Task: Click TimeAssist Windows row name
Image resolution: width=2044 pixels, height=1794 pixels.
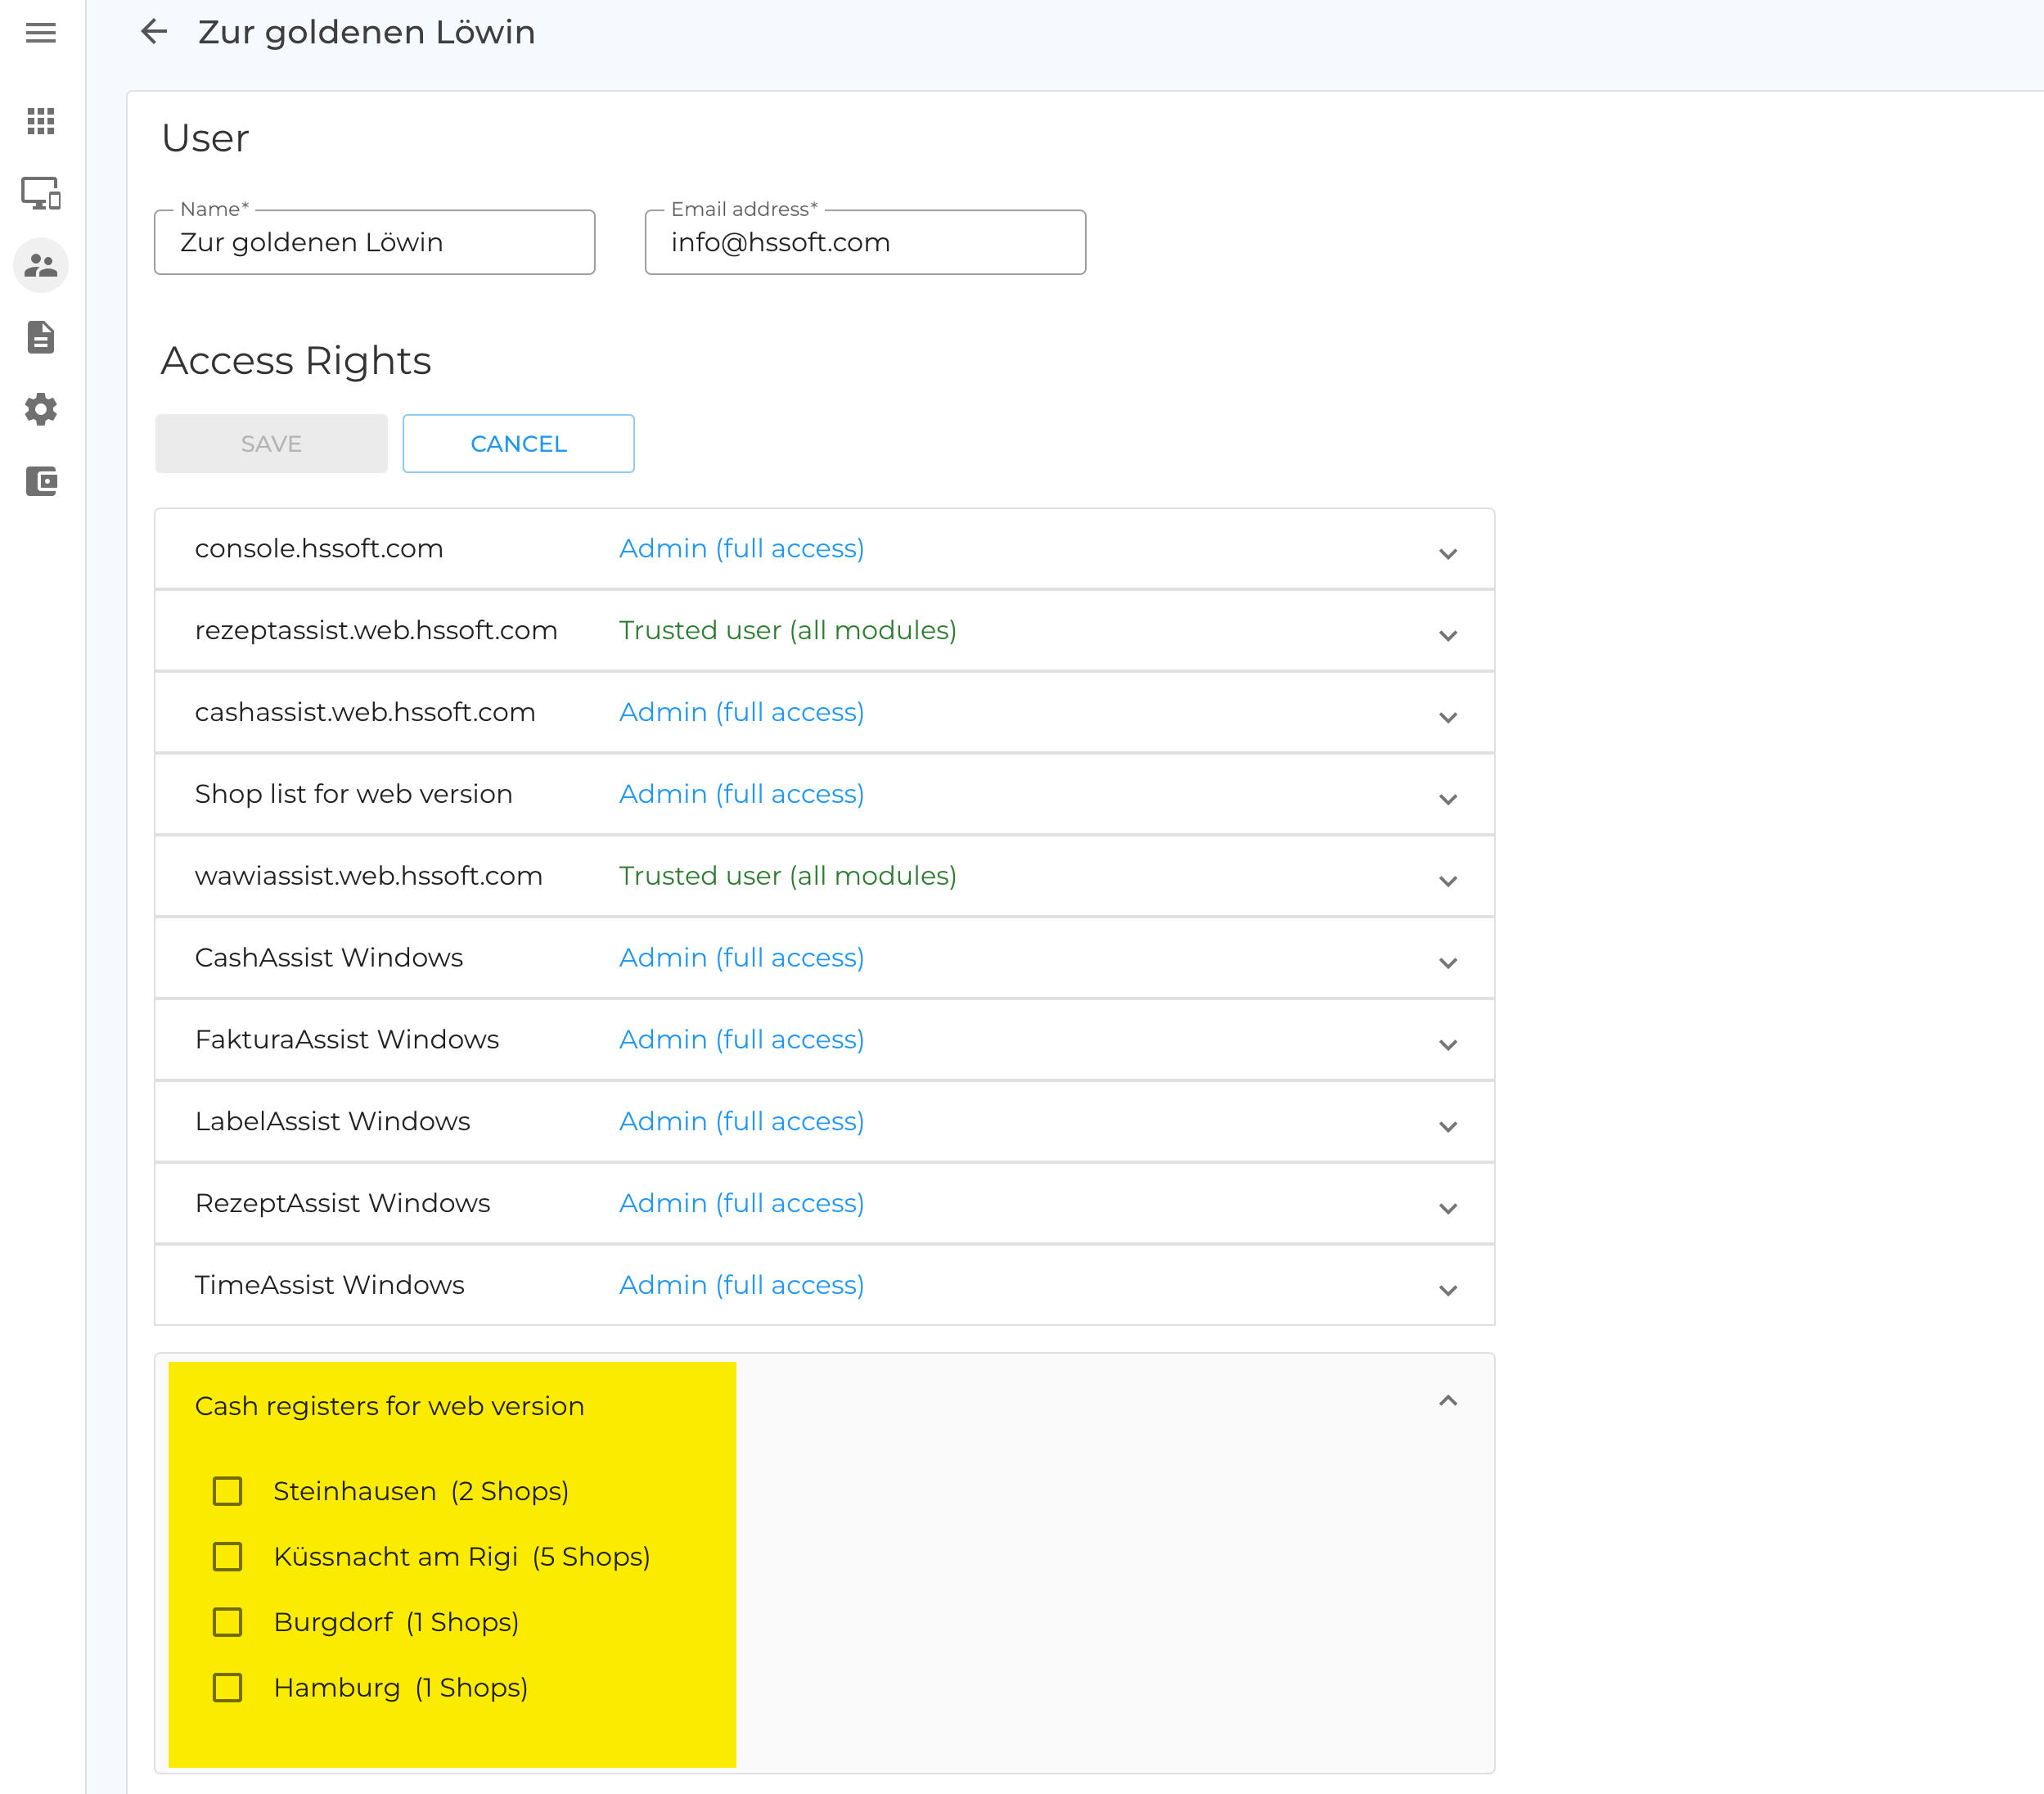Action: click(330, 1285)
